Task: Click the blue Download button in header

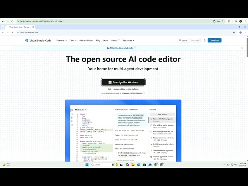Action: point(214,40)
